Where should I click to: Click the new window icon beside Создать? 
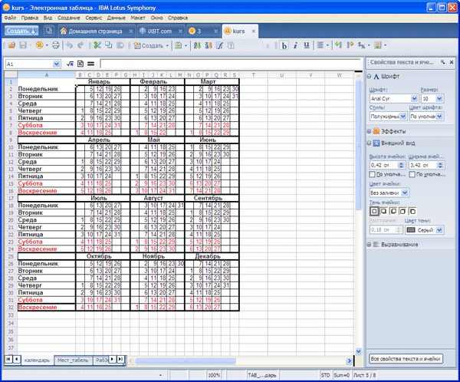pos(49,31)
